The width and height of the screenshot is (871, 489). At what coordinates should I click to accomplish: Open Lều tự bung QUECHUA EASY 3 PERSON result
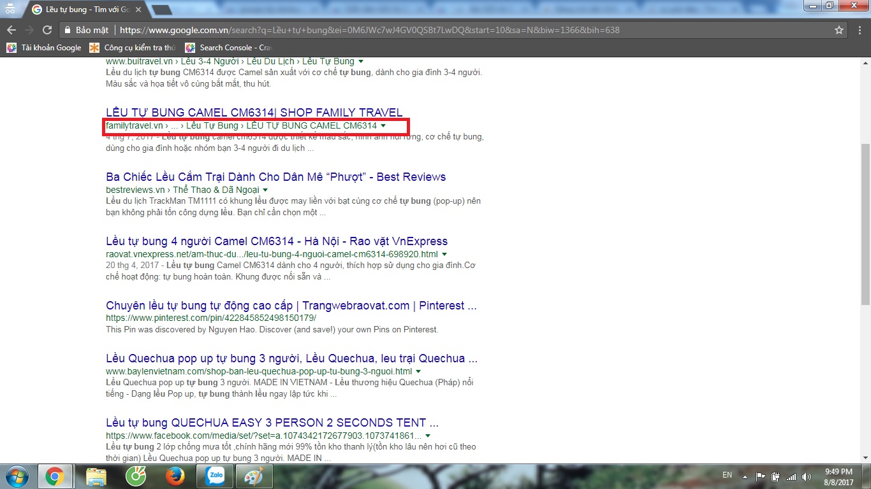point(272,423)
